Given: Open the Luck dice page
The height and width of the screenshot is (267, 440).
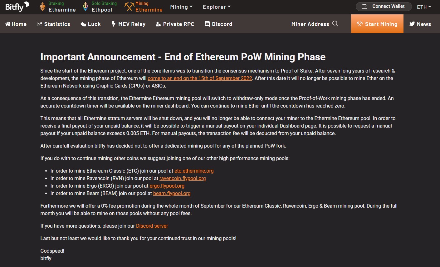Looking at the screenshot, I should 90,24.
